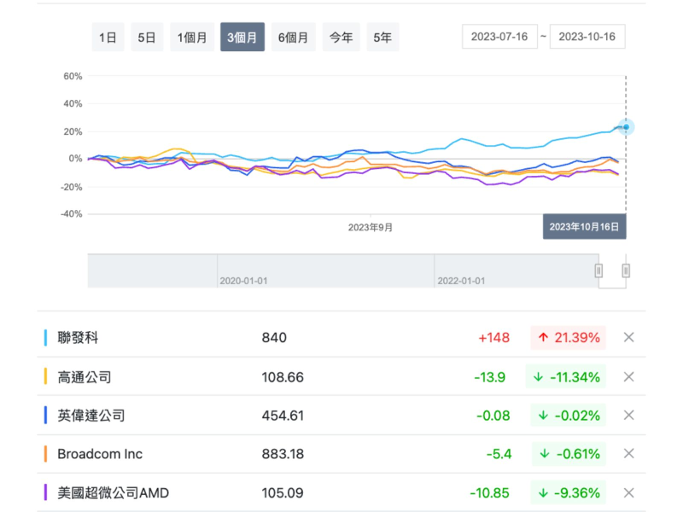Remove 聯發科 from the comparison list
Screen dimensions: 683x512
[629, 337]
